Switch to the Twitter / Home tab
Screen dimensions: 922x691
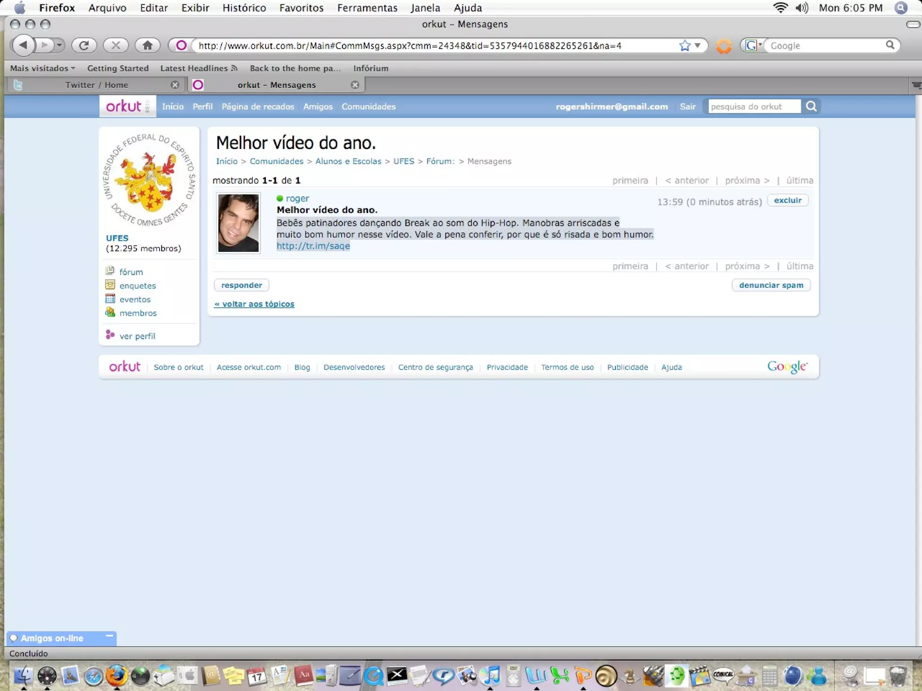coord(96,85)
